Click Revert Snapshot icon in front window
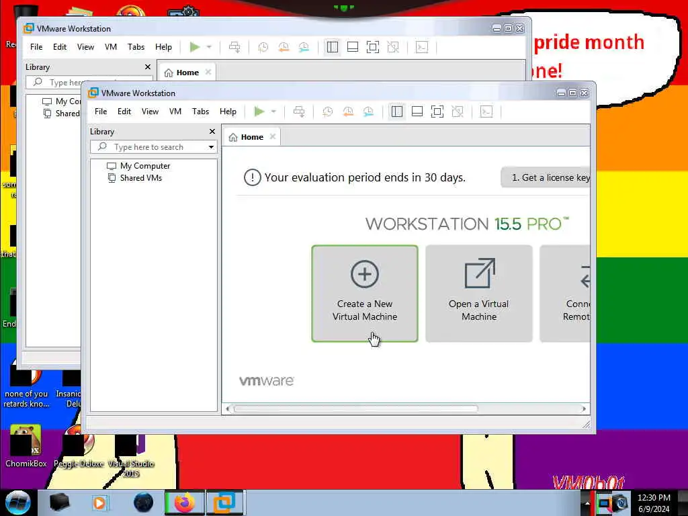This screenshot has height=516, width=688. [x=348, y=112]
